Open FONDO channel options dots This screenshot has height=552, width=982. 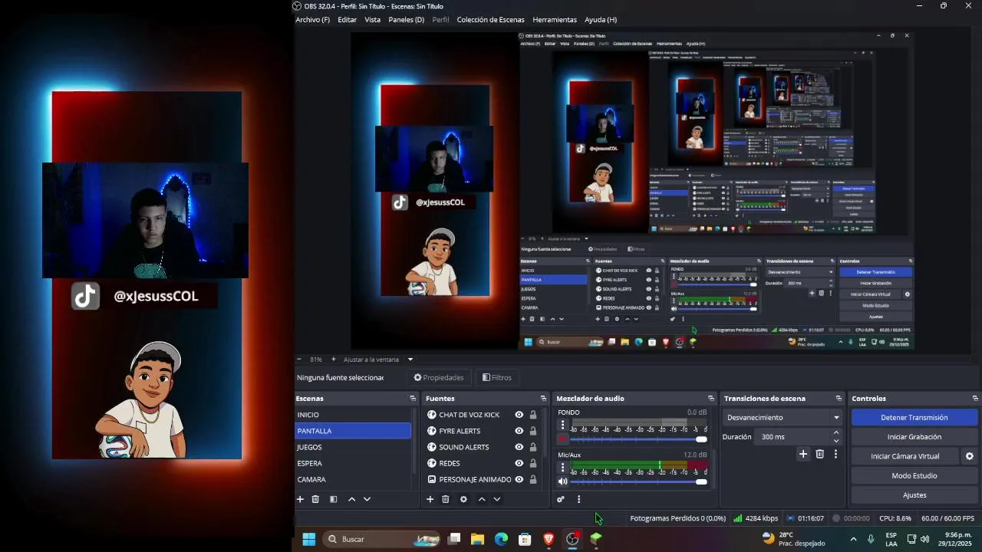click(562, 425)
